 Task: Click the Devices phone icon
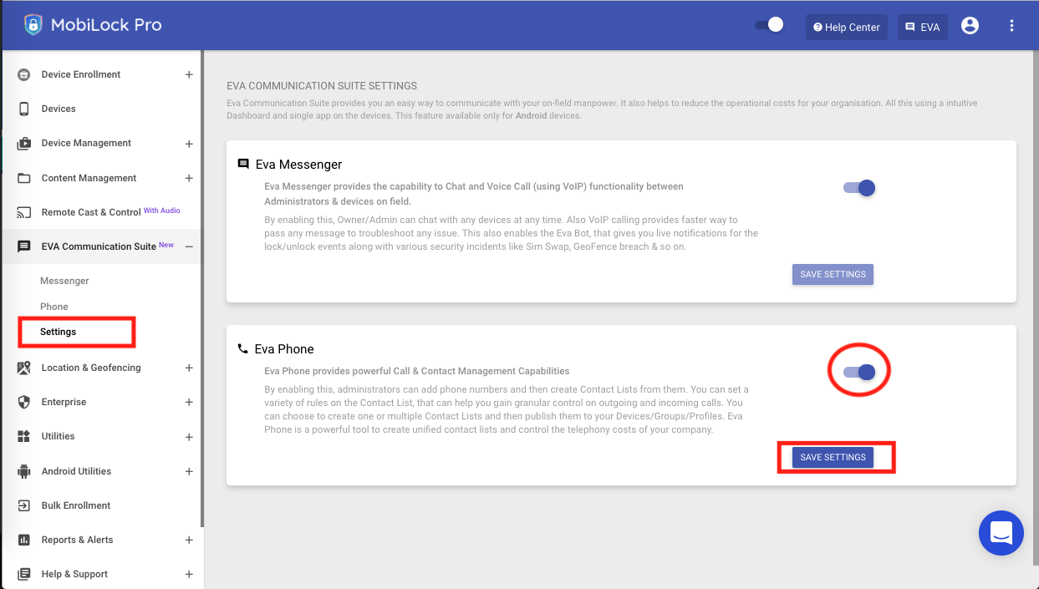click(x=24, y=109)
